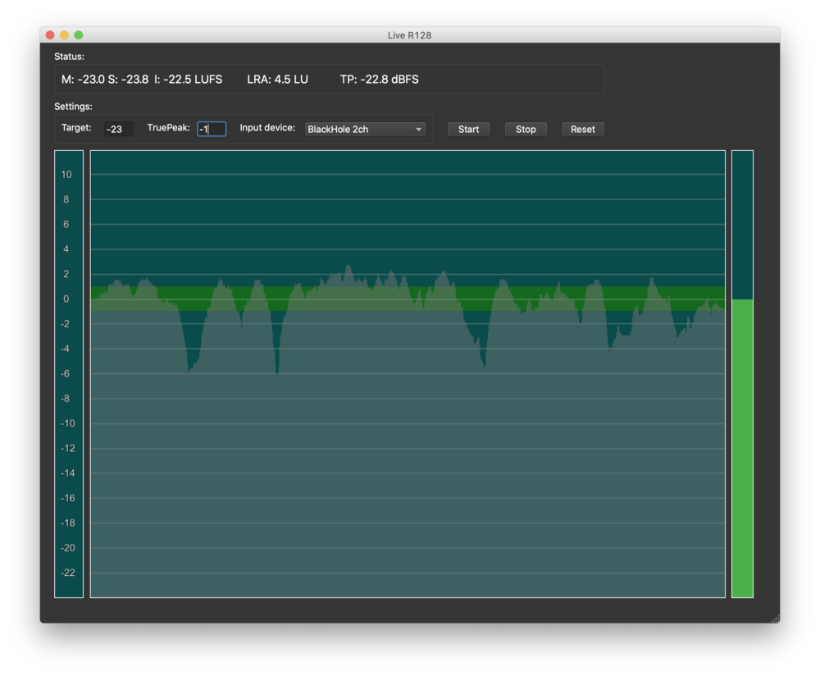Close the Live R128 window
820x676 pixels.
coord(50,35)
